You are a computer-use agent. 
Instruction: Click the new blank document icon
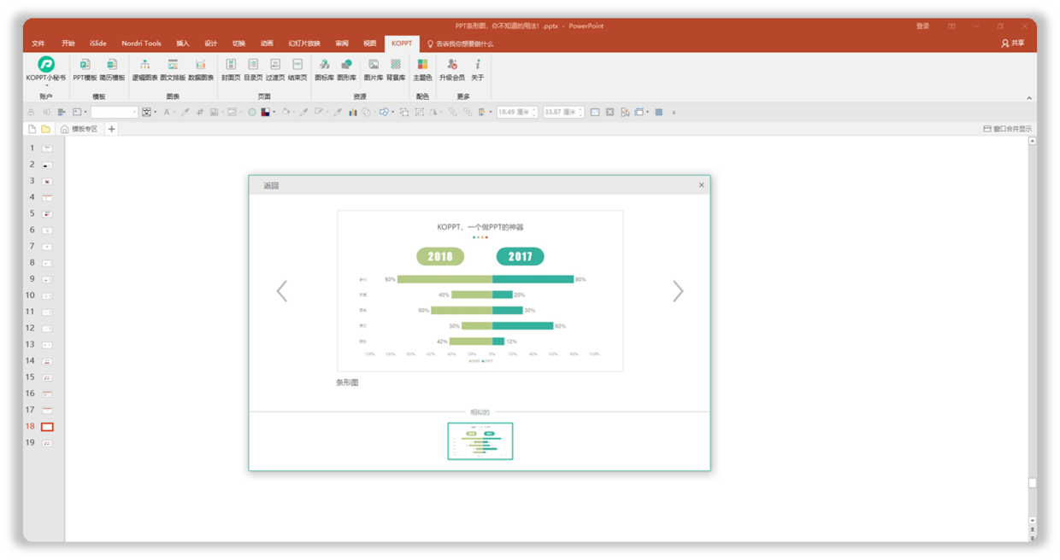(32, 129)
